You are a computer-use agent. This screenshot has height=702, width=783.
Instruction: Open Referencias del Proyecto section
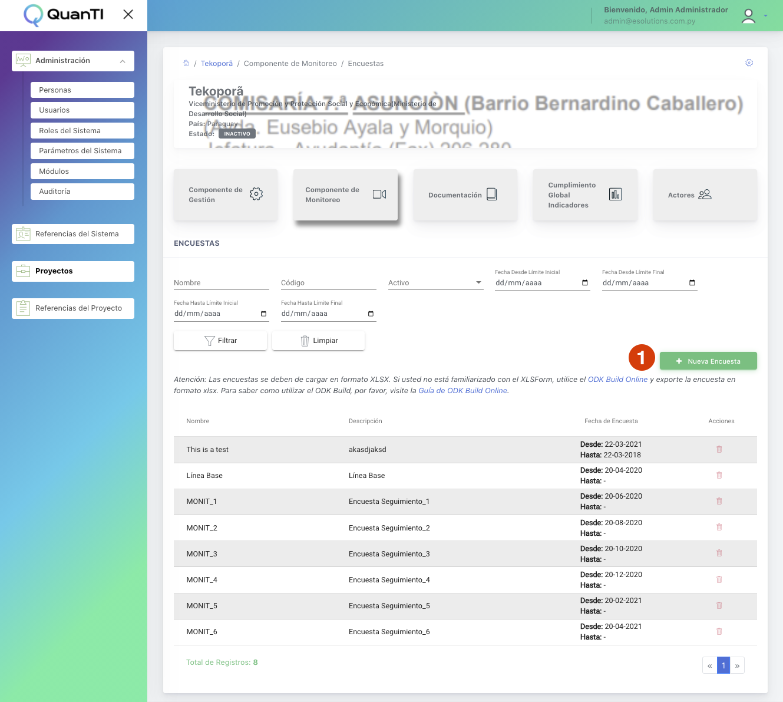click(73, 308)
